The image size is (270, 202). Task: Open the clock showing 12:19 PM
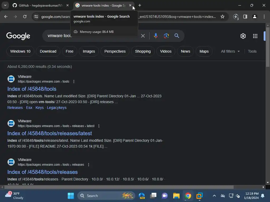point(251,196)
